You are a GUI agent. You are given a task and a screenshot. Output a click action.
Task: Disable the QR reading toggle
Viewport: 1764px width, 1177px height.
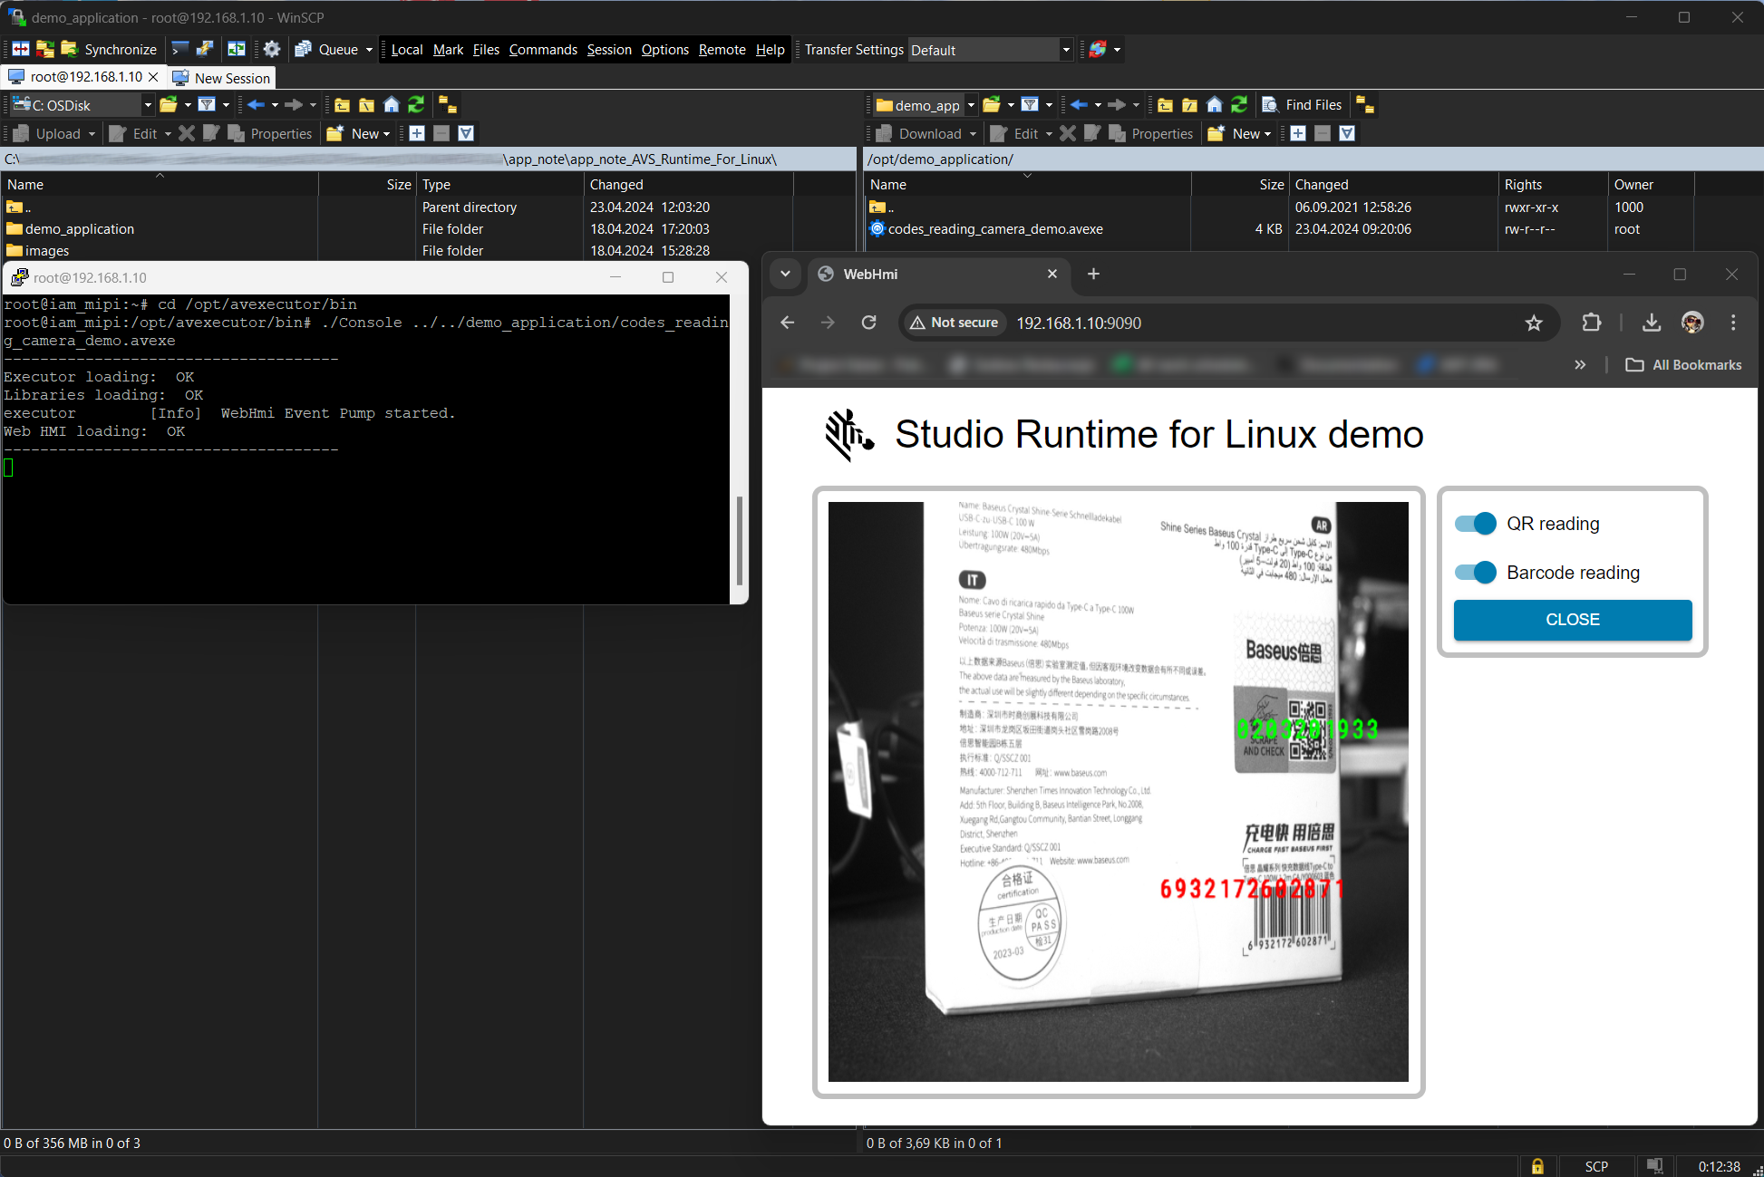pyautogui.click(x=1475, y=524)
